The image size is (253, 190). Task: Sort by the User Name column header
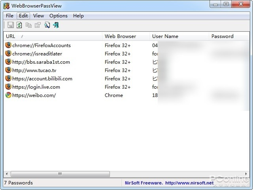pyautogui.click(x=179, y=36)
